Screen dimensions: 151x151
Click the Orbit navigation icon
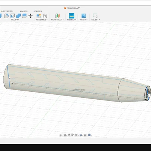click(x=60, y=135)
